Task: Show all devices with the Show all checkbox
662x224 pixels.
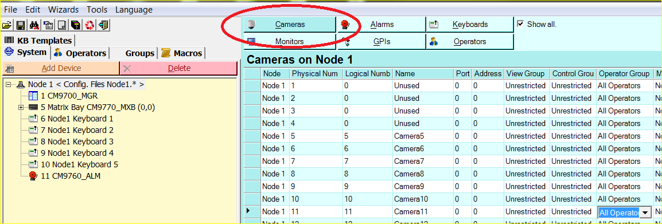Action: (520, 24)
